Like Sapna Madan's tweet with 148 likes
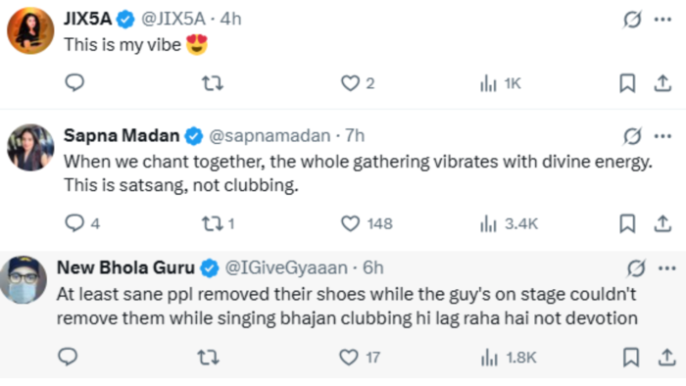The image size is (686, 386). click(367, 223)
